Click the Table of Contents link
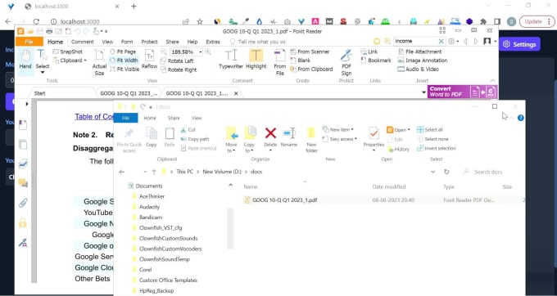The image size is (557, 296). pos(94,117)
